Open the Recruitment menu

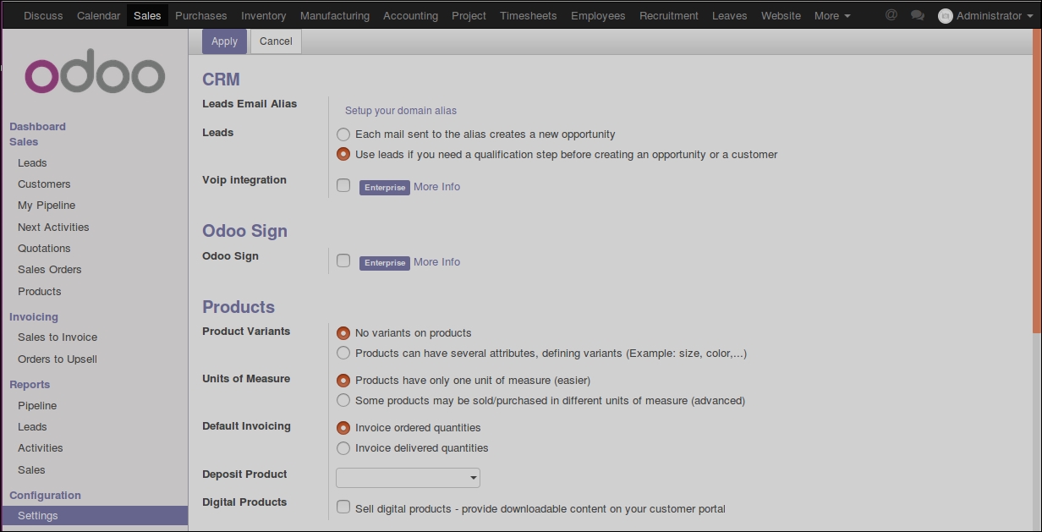pyautogui.click(x=669, y=15)
